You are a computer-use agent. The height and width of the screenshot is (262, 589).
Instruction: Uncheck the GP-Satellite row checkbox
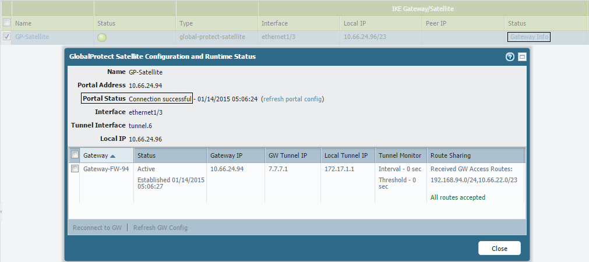(6, 37)
